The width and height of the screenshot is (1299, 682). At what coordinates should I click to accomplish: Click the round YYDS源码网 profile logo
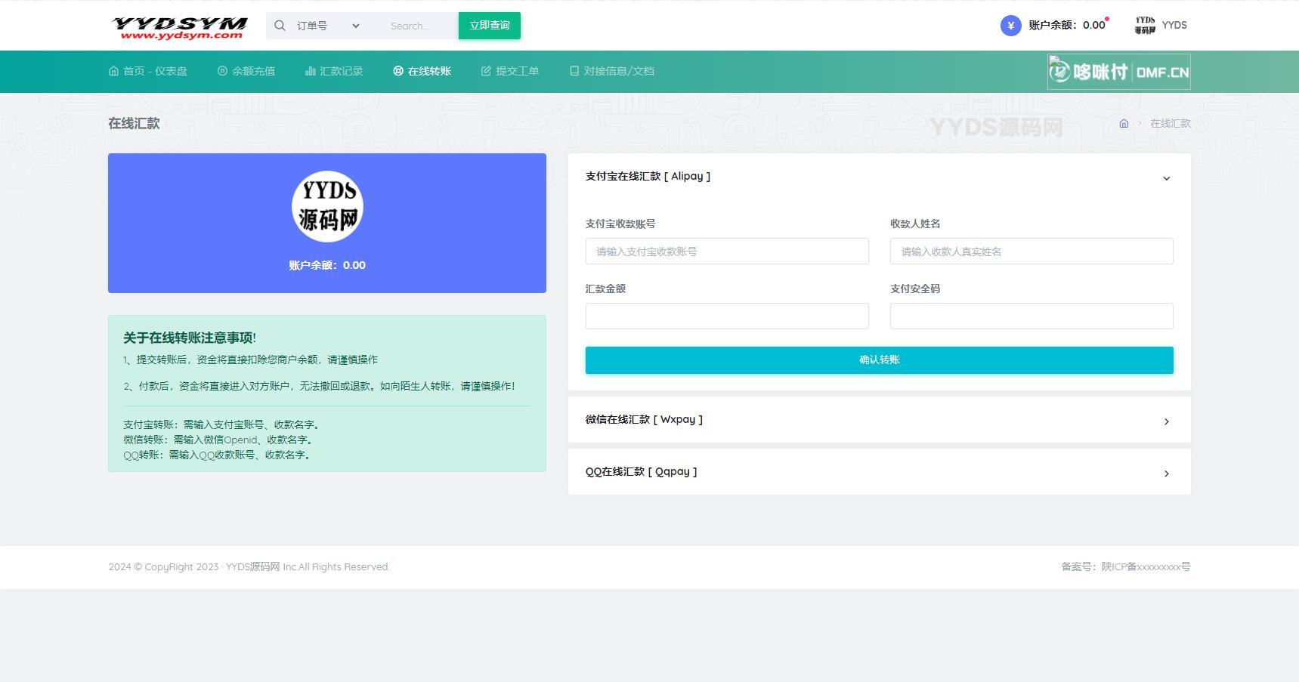pyautogui.click(x=327, y=207)
